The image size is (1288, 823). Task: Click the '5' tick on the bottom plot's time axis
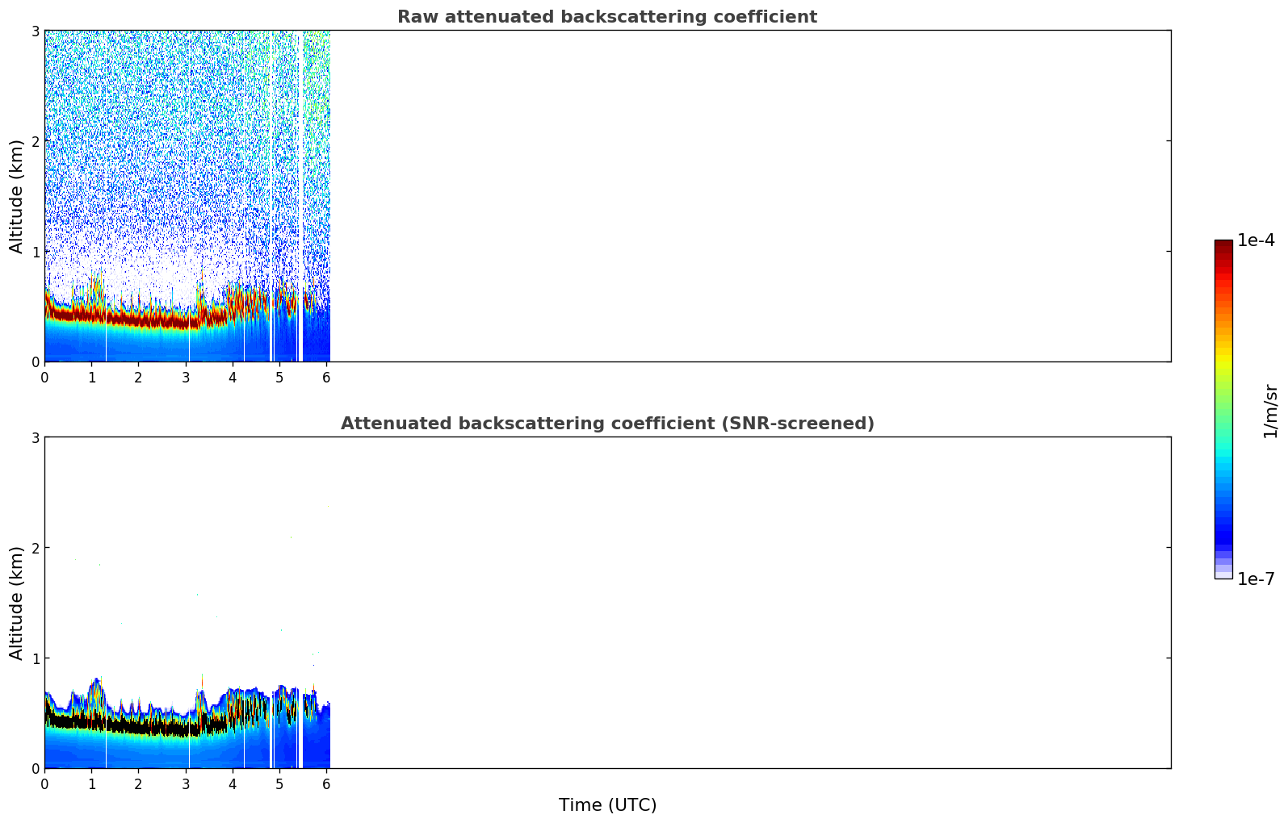279,783
